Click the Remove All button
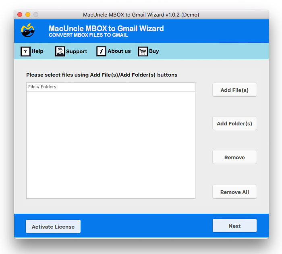 coord(234,192)
